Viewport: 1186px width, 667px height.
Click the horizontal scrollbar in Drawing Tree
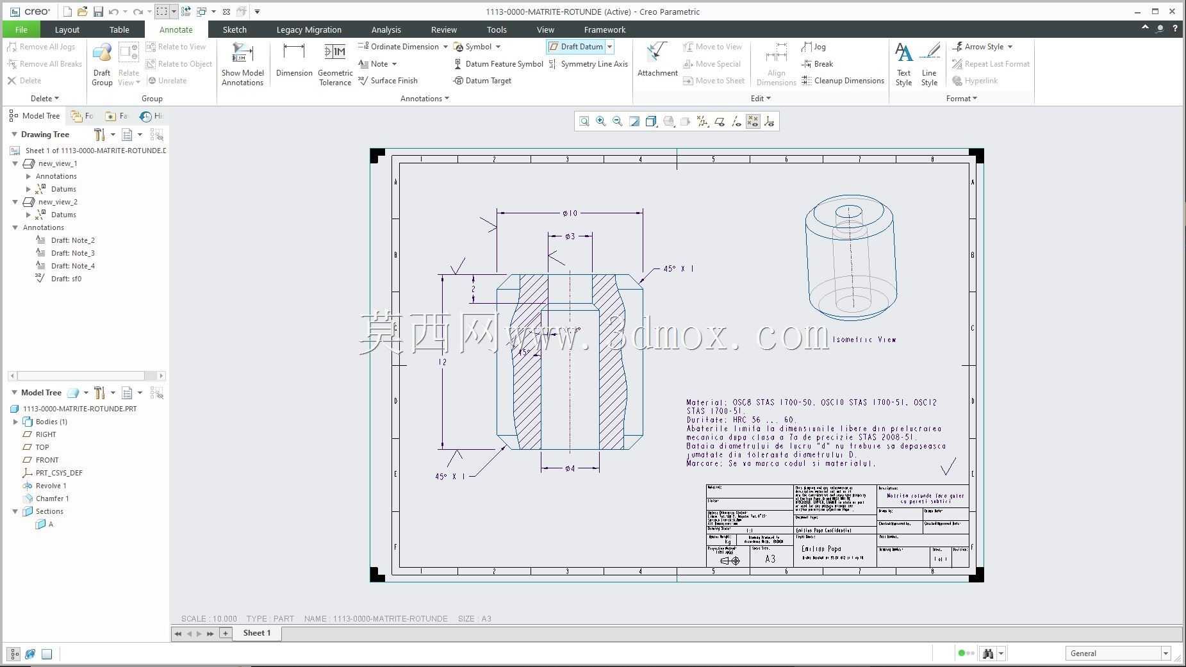[x=86, y=376]
